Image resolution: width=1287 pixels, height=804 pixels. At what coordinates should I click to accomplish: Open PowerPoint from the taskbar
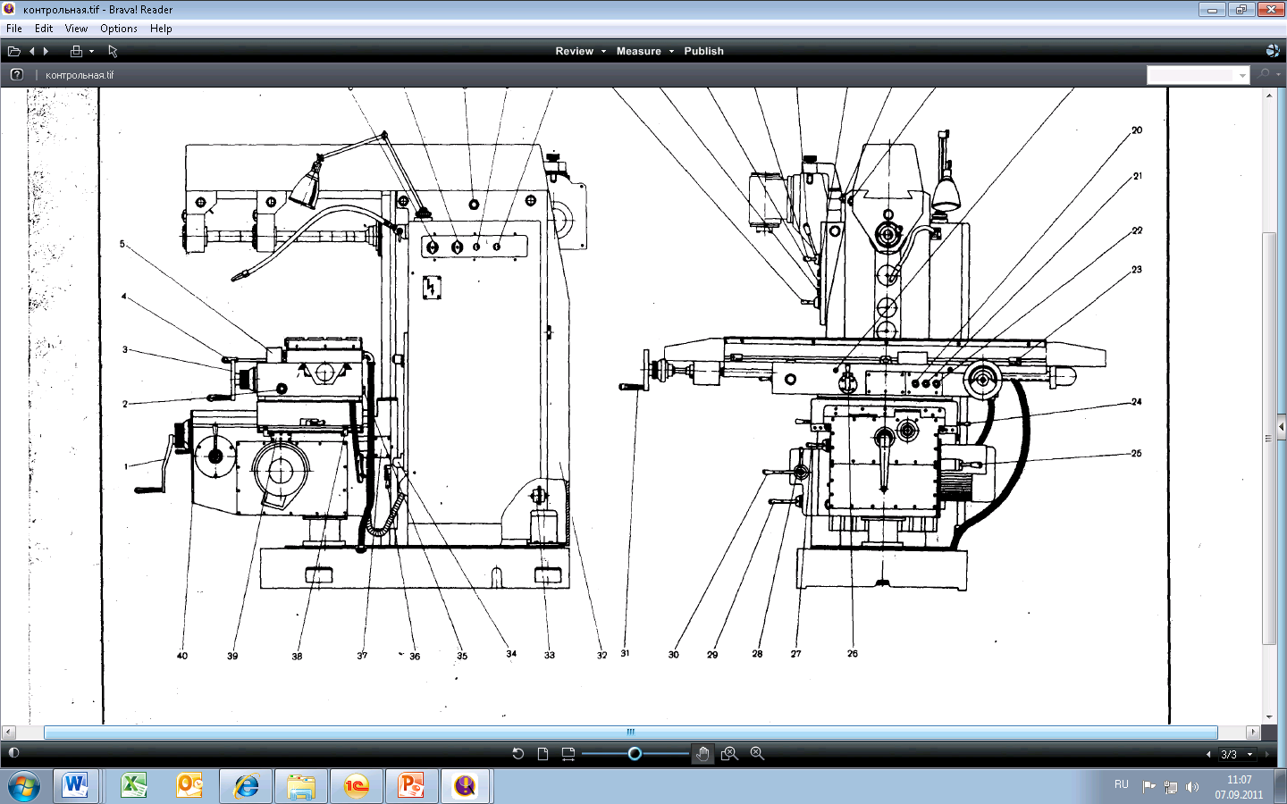click(x=411, y=786)
